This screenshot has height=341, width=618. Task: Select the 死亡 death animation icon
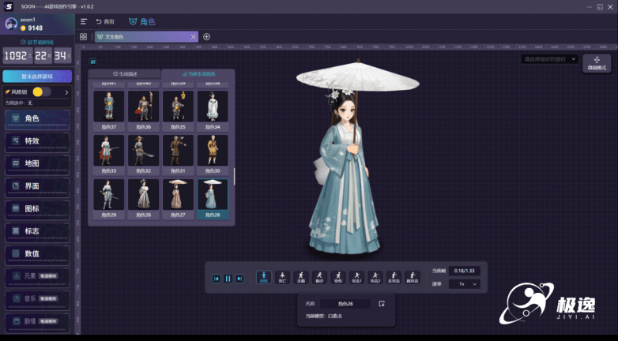(x=282, y=277)
